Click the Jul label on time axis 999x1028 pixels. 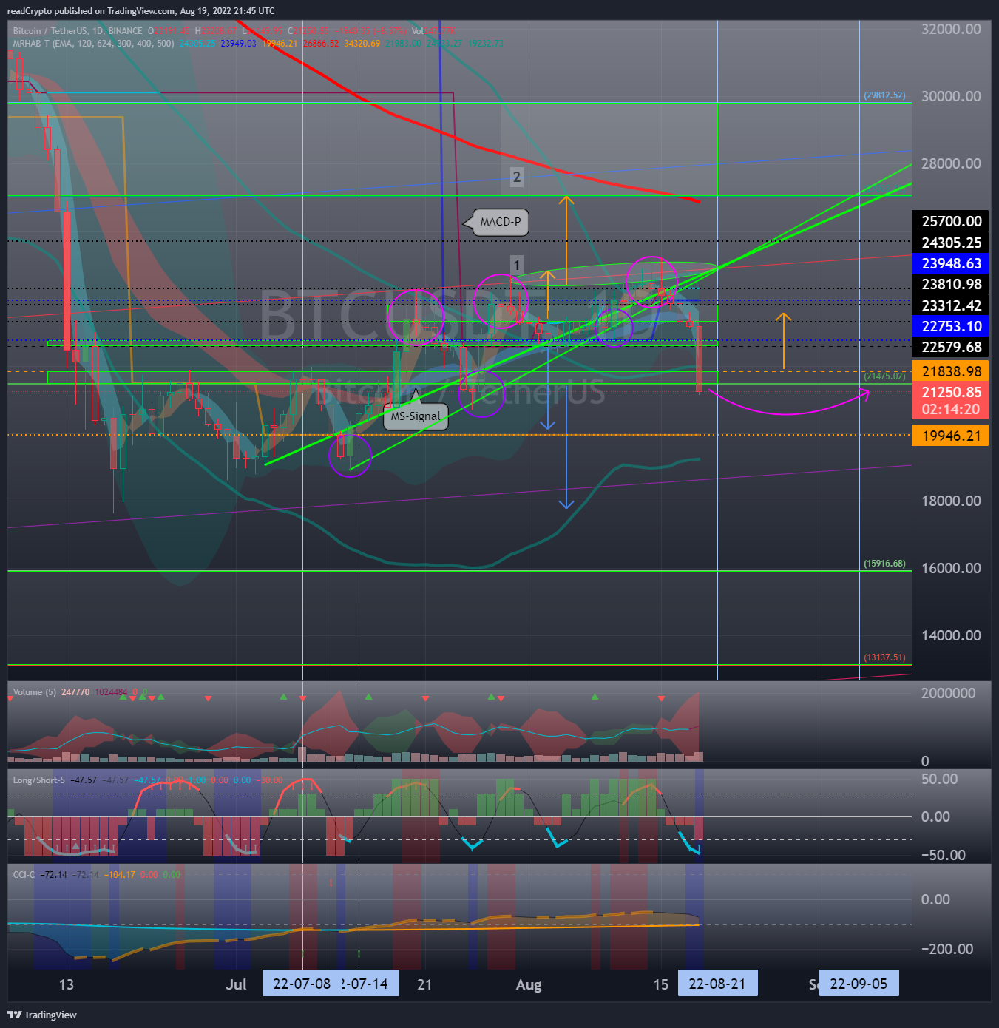click(236, 984)
